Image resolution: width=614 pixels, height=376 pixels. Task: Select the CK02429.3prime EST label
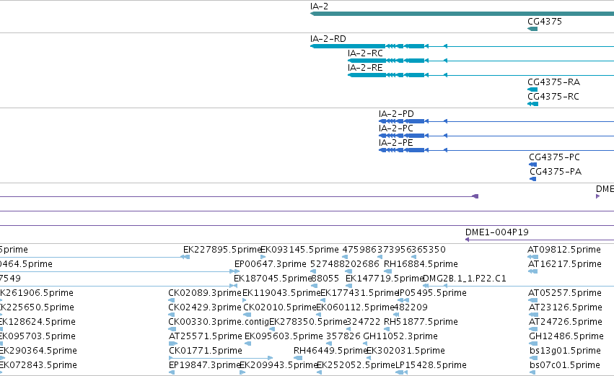tap(205, 307)
